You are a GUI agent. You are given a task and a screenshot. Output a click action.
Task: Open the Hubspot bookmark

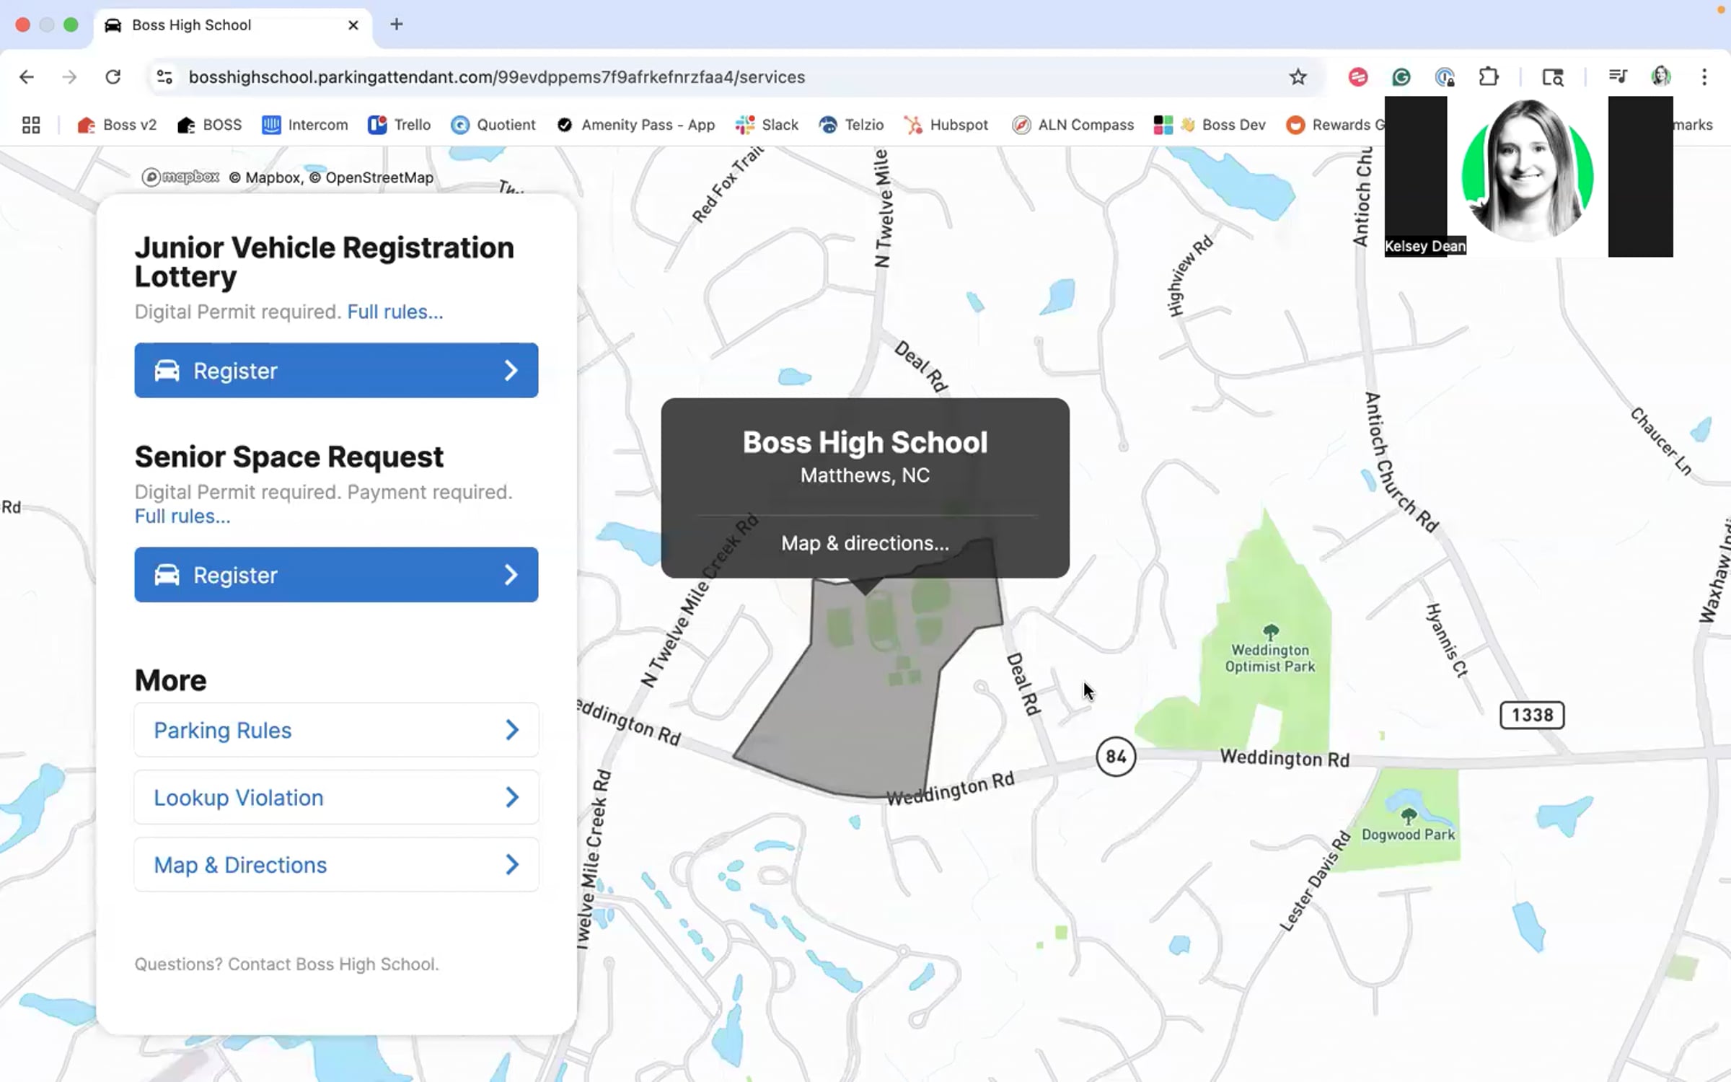click(946, 125)
